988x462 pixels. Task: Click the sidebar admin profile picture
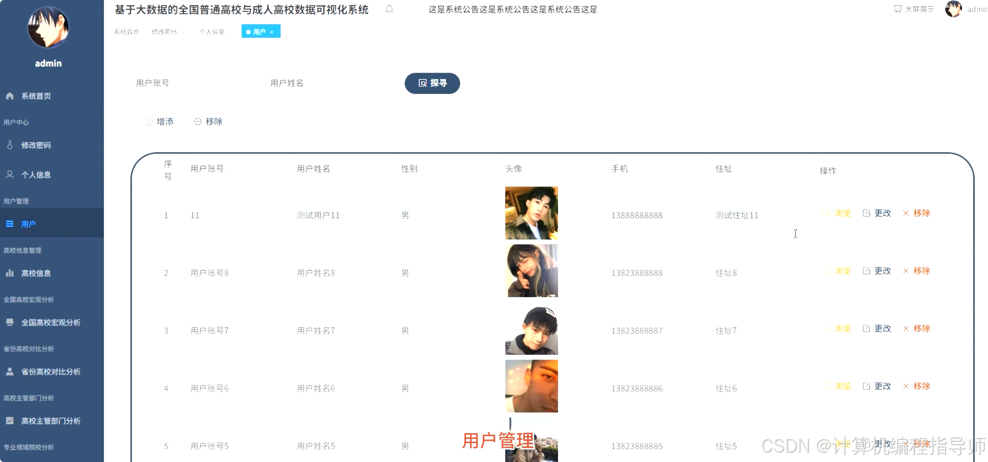48,27
